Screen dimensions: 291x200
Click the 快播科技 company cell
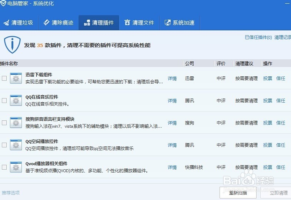(194, 167)
